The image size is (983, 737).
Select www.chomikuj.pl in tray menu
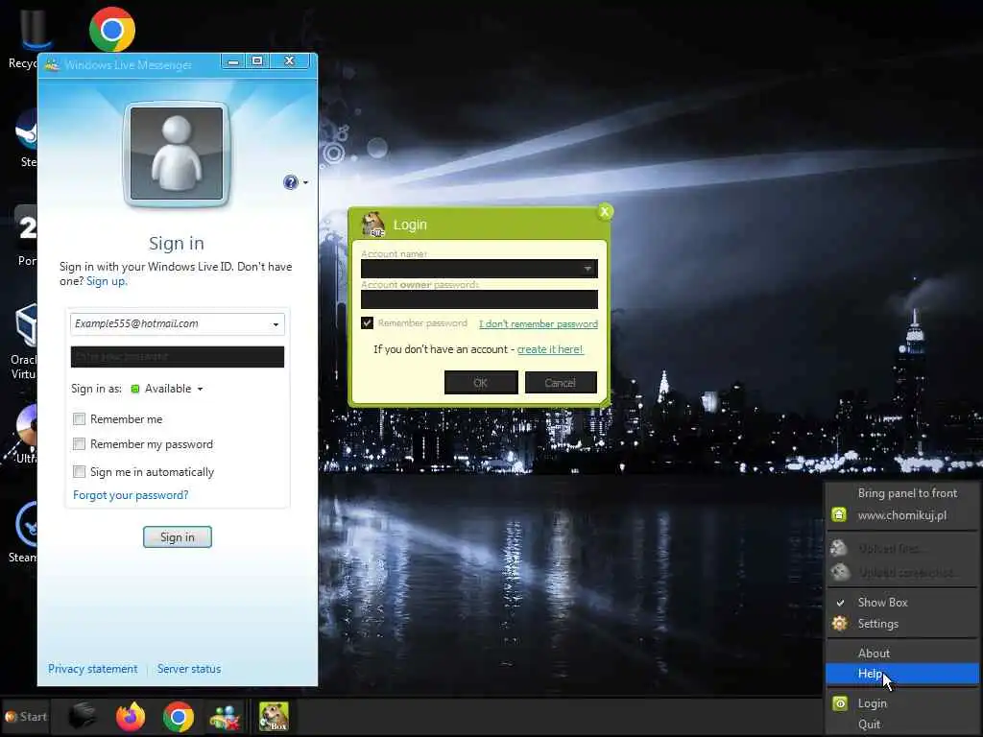coord(902,515)
